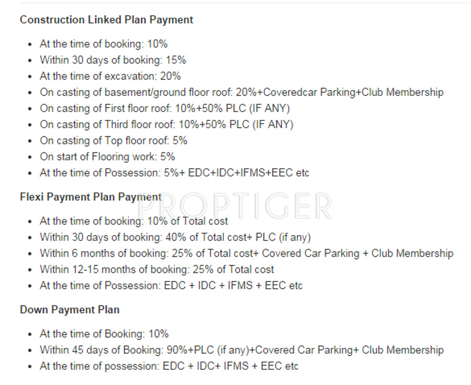Select the 'Within 30 days of booking: 15%' line
The height and width of the screenshot is (385, 471).
113,60
